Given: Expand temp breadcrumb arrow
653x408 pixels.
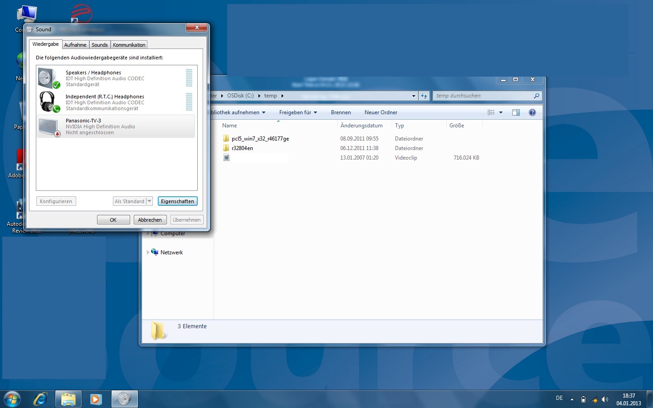Looking at the screenshot, I should [282, 96].
